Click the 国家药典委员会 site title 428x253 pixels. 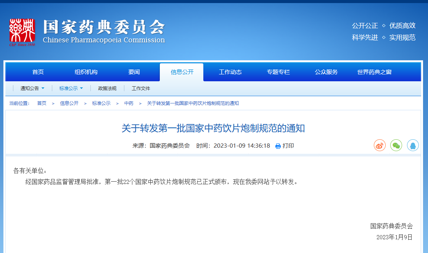pos(104,27)
